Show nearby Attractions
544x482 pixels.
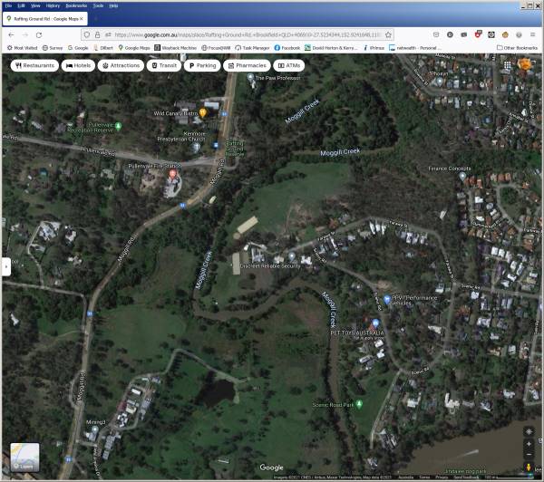click(x=121, y=65)
